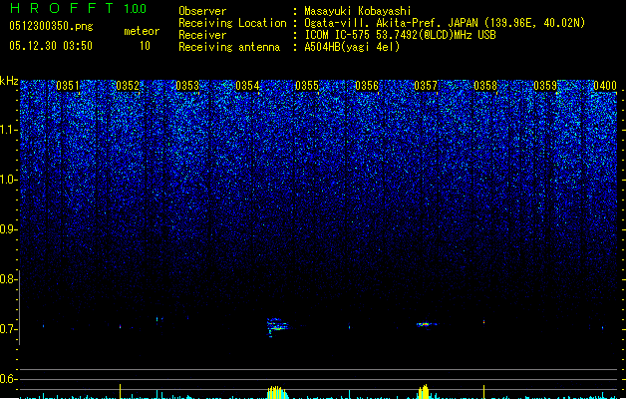The height and width of the screenshot is (399, 627).
Task: Click the 0355 time marker
Action: pos(307,85)
